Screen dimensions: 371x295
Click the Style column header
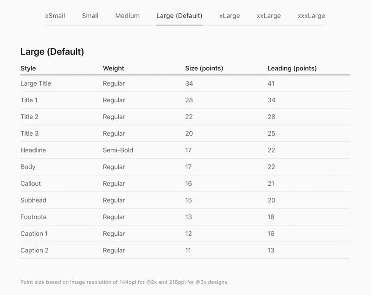point(28,68)
